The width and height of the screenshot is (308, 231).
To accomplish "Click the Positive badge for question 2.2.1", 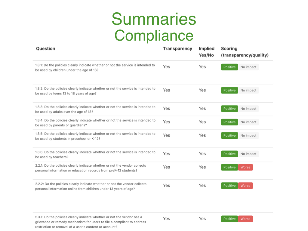I will pyautogui.click(x=229, y=167).
